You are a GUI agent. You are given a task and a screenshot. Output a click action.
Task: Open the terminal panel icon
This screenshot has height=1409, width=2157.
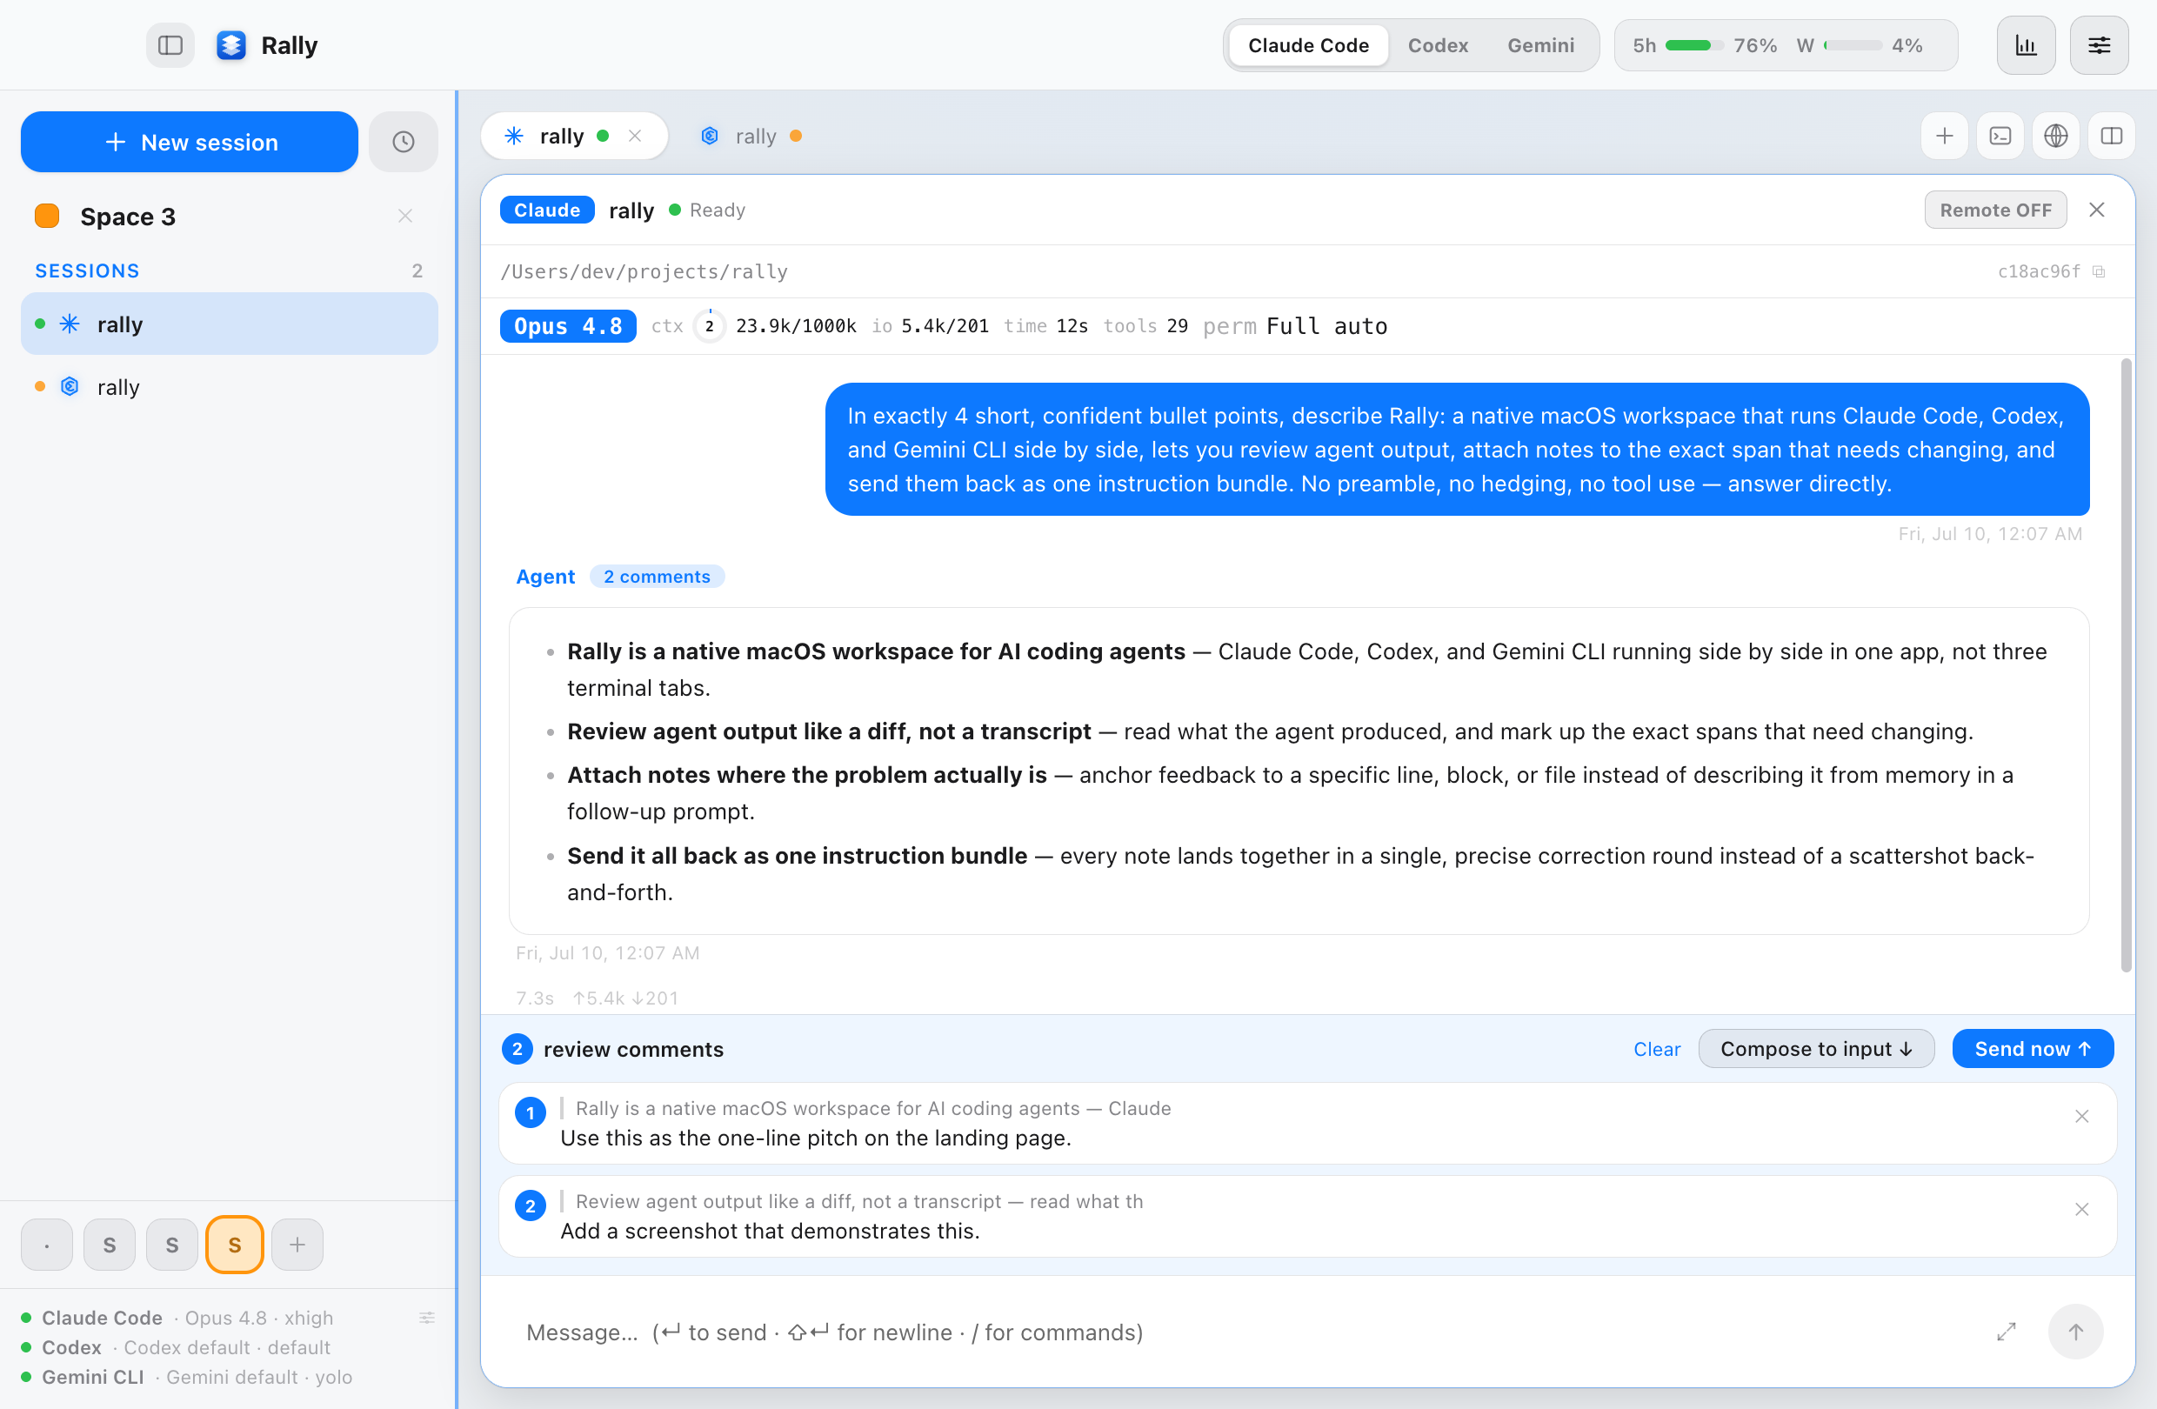pyautogui.click(x=2000, y=136)
